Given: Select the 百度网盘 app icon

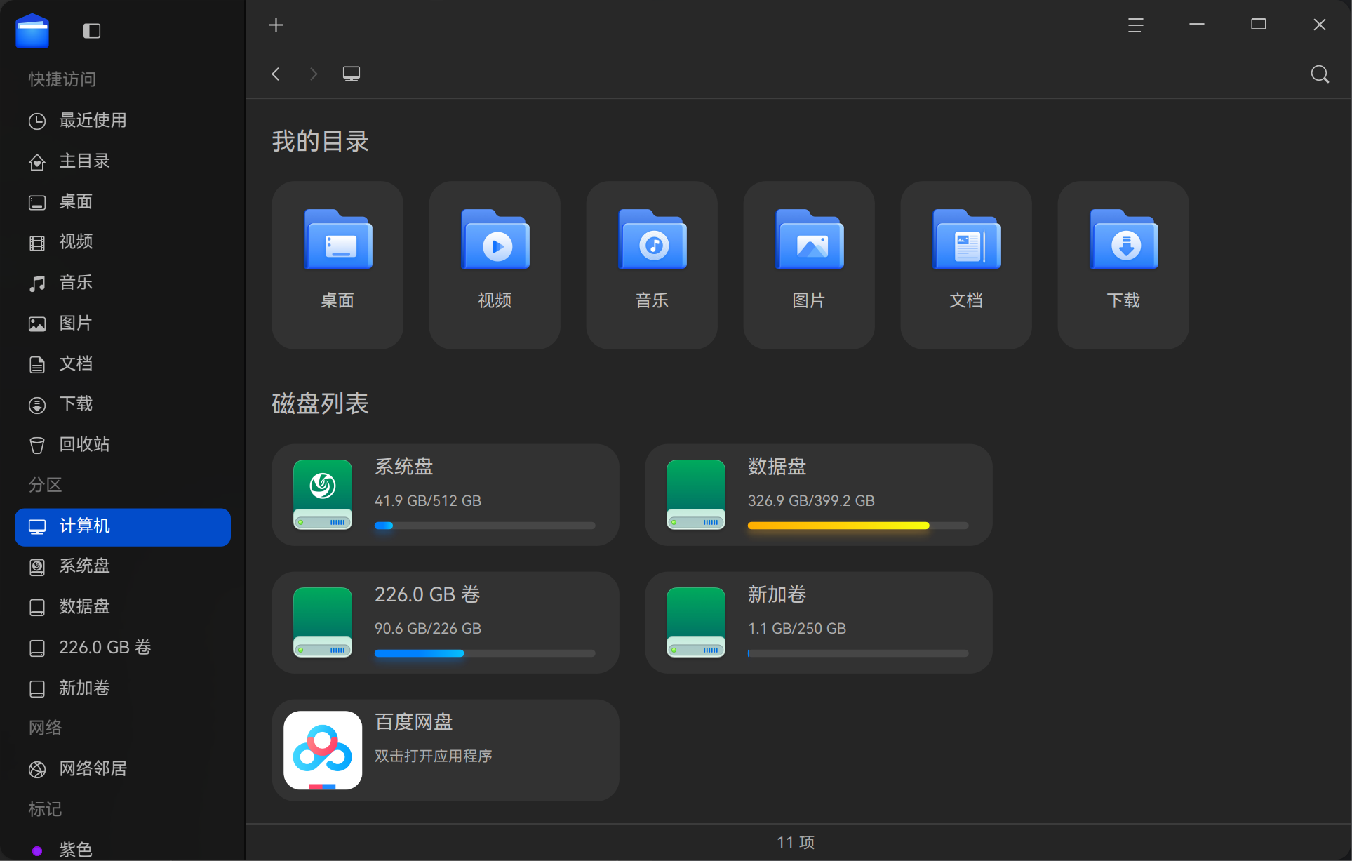Looking at the screenshot, I should pyautogui.click(x=323, y=750).
